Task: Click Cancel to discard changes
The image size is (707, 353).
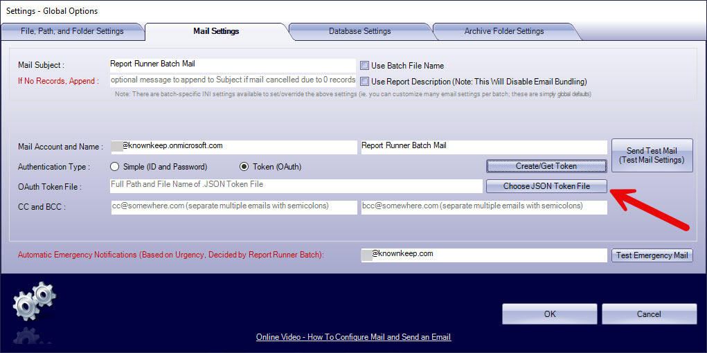Action: [x=648, y=314]
